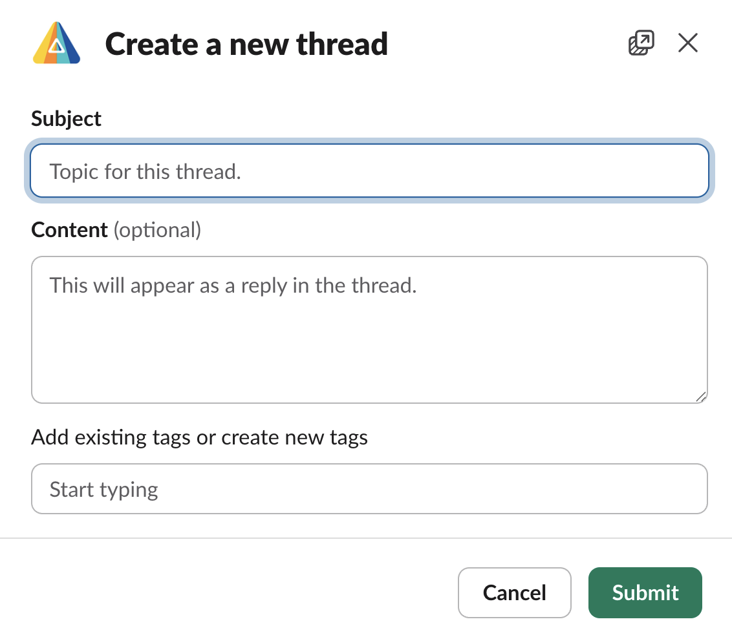This screenshot has width=732, height=637.
Task: Submit the new thread
Action: tap(645, 592)
